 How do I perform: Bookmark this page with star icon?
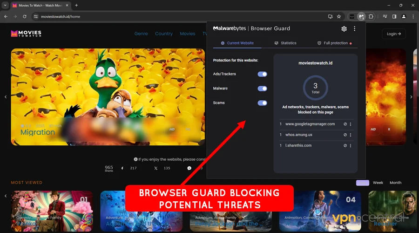pyautogui.click(x=339, y=17)
